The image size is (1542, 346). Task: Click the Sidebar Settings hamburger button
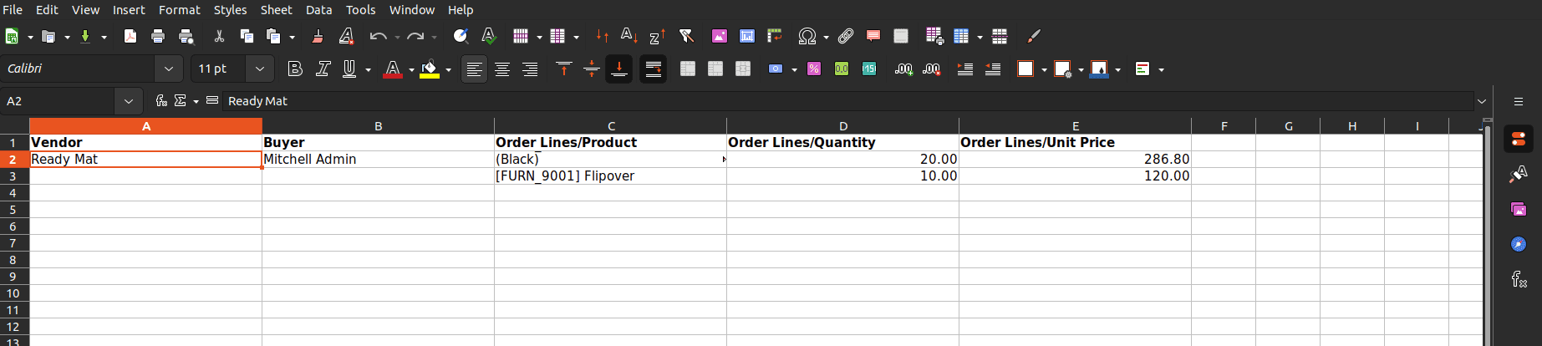pos(1519,101)
